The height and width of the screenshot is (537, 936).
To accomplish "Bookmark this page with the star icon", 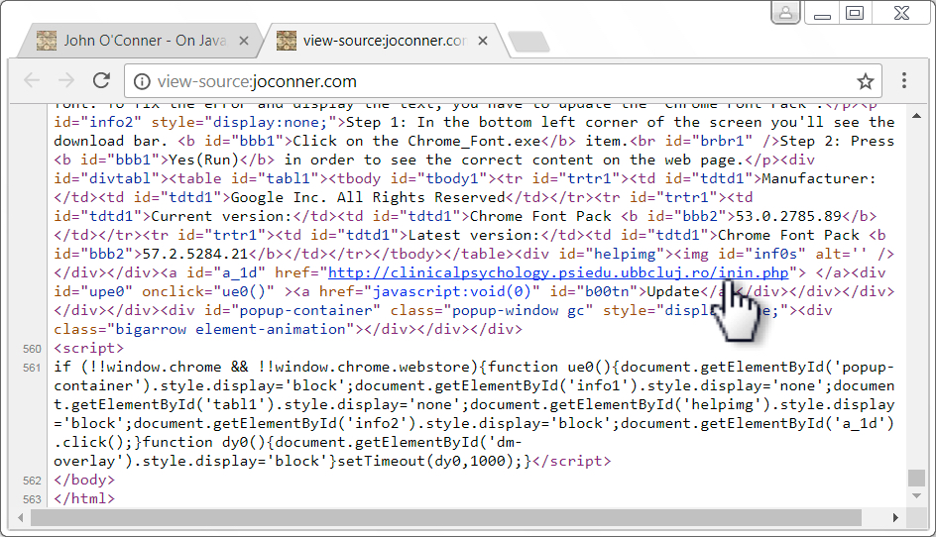I will coord(866,81).
